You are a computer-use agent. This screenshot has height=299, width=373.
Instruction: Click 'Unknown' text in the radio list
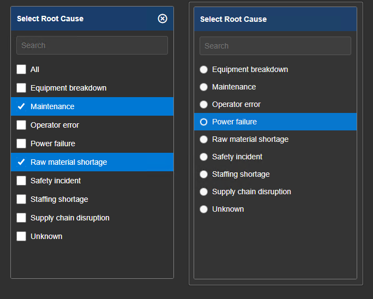point(228,209)
